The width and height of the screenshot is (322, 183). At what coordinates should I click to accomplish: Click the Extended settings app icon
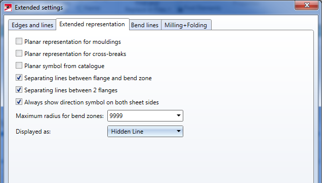pos(8,8)
